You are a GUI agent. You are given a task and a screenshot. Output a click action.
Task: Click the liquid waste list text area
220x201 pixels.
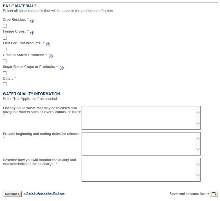pyautogui.click(x=138, y=118)
